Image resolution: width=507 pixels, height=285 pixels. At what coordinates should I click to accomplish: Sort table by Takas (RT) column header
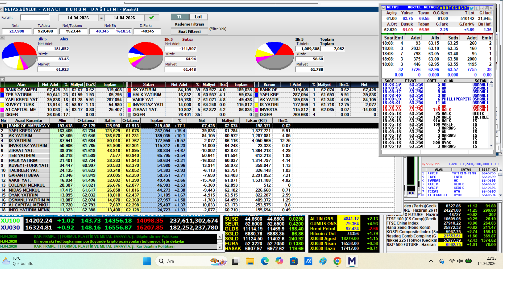pos(256,121)
